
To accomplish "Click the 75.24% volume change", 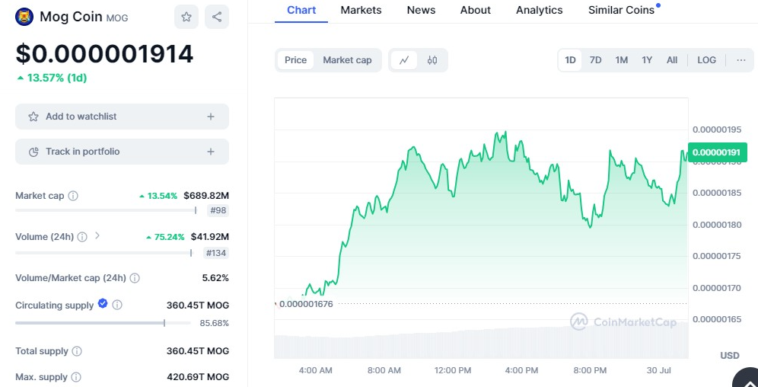I will click(165, 237).
